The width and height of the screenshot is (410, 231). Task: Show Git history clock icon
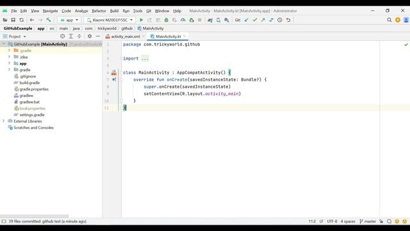(x=280, y=20)
